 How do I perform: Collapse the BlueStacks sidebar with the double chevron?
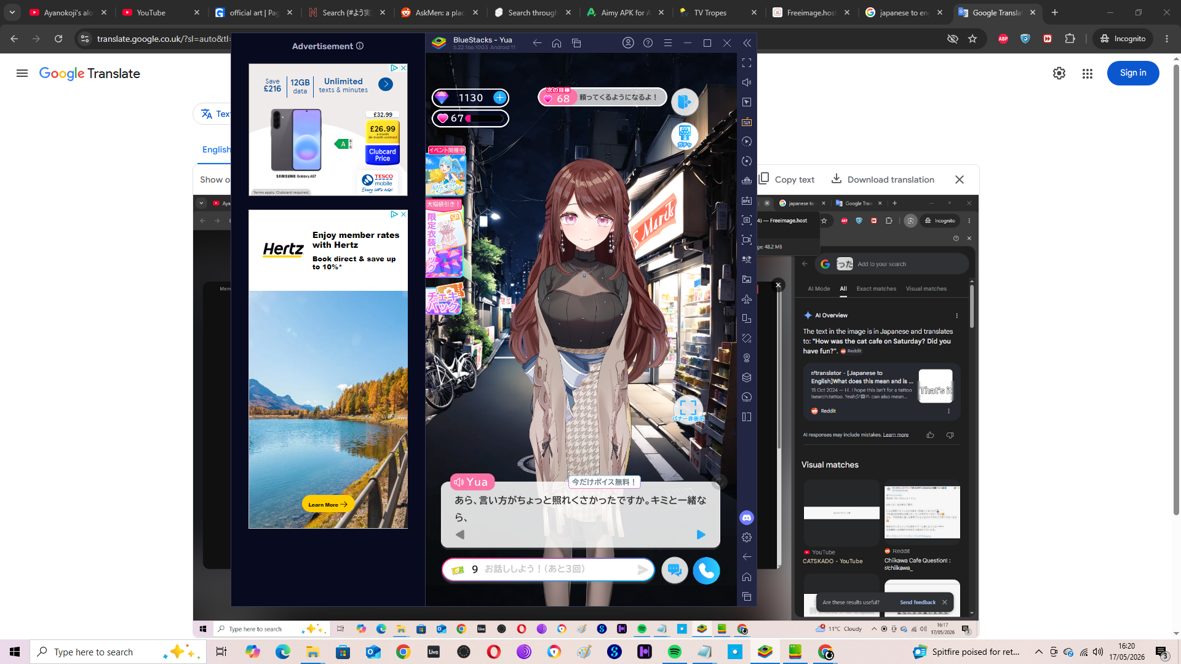pos(747,43)
